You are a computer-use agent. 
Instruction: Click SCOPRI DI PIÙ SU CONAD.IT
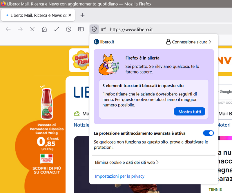47,170
